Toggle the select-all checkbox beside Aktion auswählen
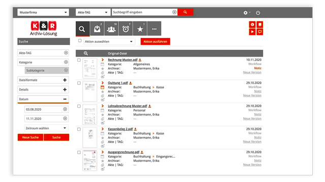This screenshot has width=325, height=182. click(80, 40)
